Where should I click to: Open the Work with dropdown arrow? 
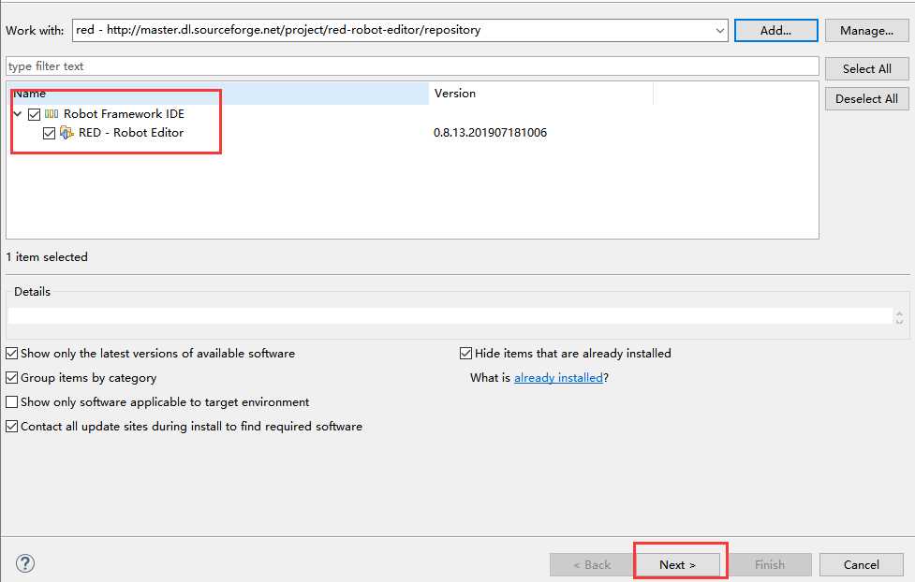click(720, 30)
